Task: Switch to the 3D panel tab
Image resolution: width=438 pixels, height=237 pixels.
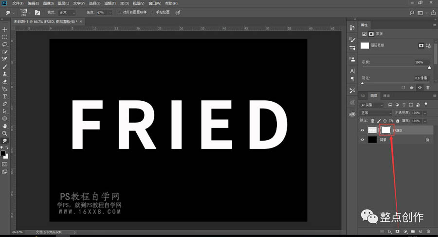Action: point(363,96)
